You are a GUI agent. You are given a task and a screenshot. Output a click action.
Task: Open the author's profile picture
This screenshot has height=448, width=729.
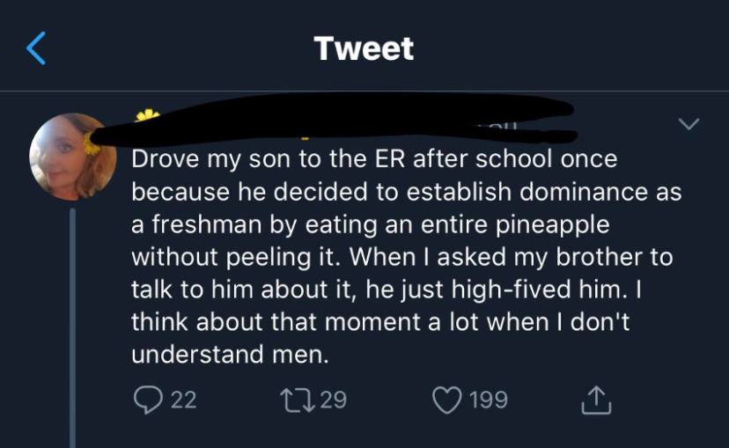[72, 157]
